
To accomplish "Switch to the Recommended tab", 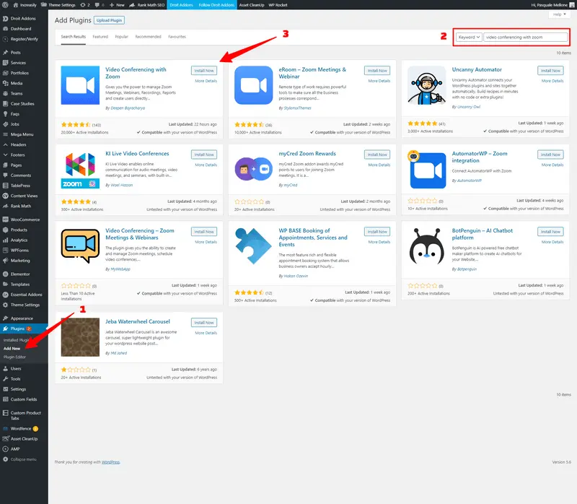I will pos(148,36).
